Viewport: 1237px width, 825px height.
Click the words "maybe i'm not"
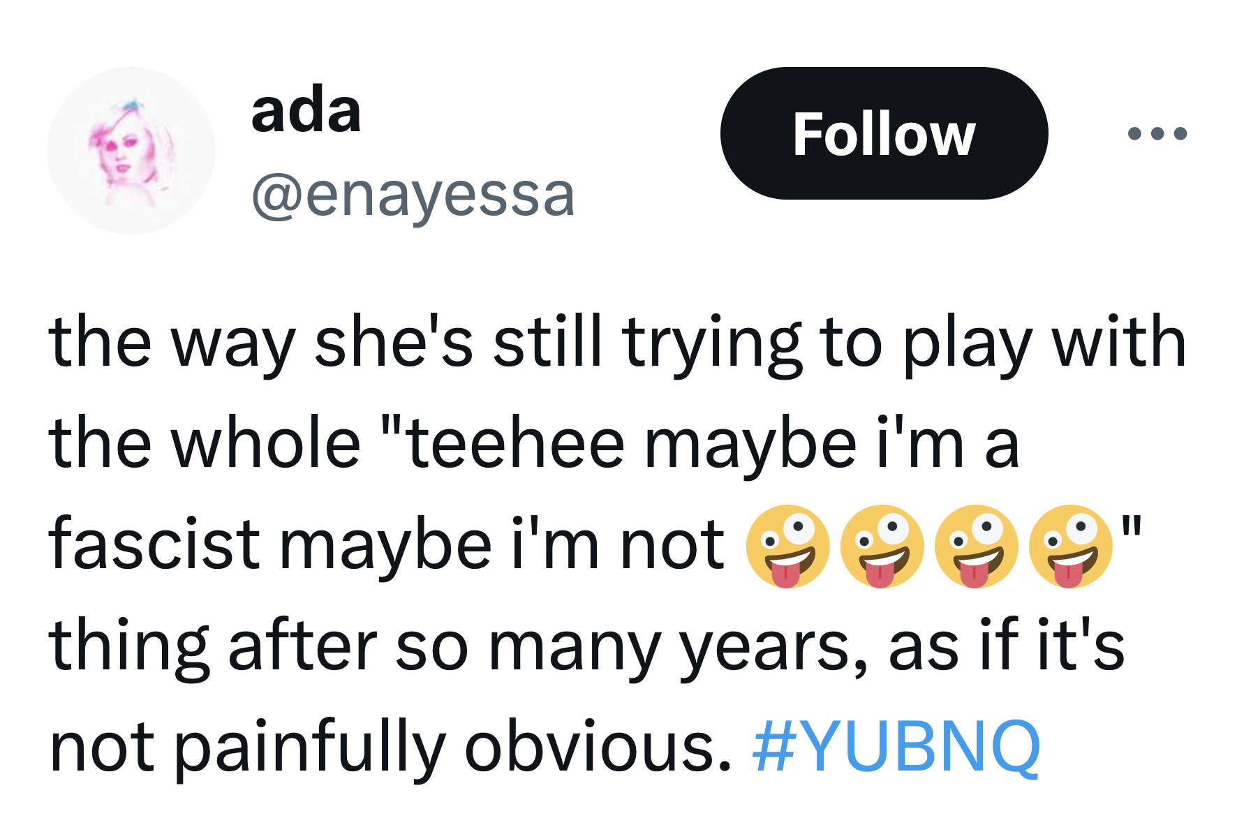pyautogui.click(x=501, y=544)
